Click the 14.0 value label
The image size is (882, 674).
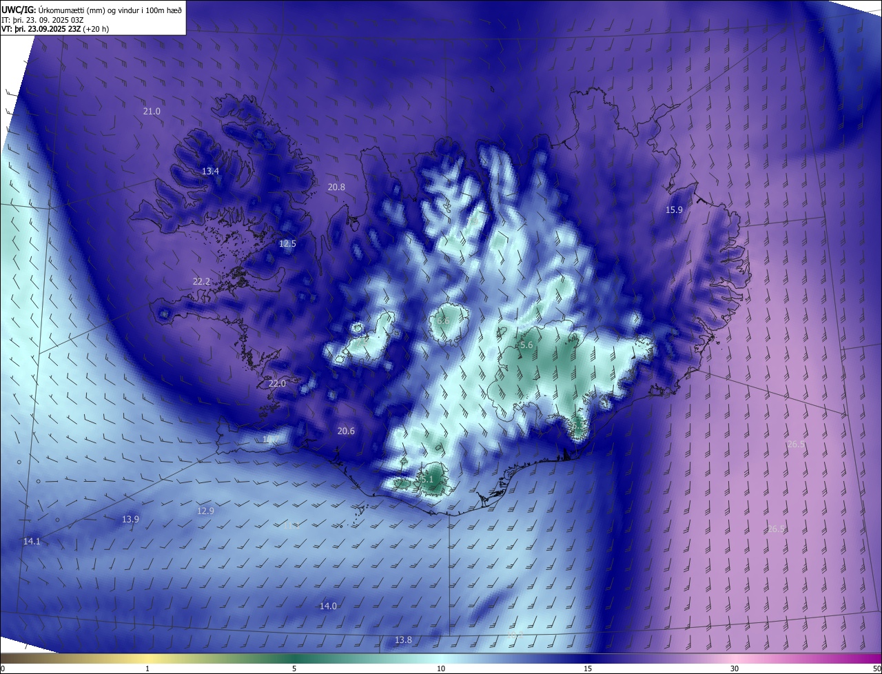tap(328, 606)
